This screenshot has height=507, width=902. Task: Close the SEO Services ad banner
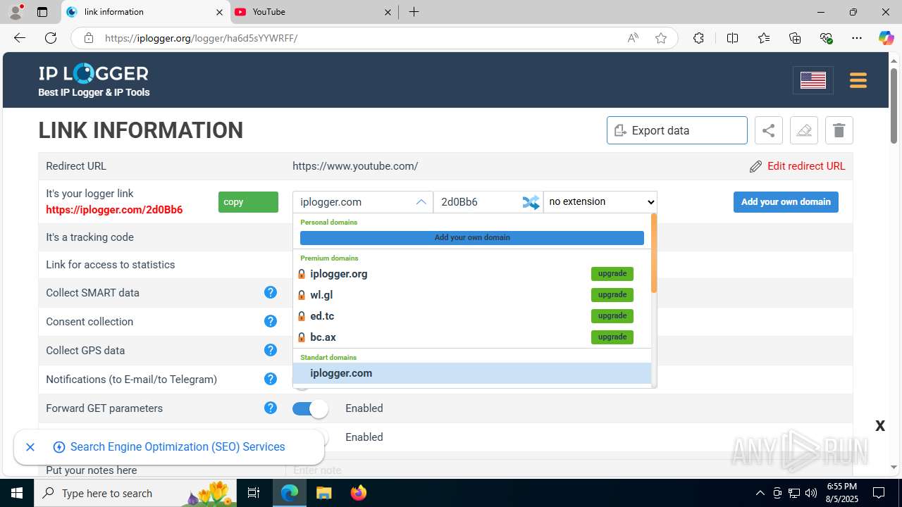30,447
